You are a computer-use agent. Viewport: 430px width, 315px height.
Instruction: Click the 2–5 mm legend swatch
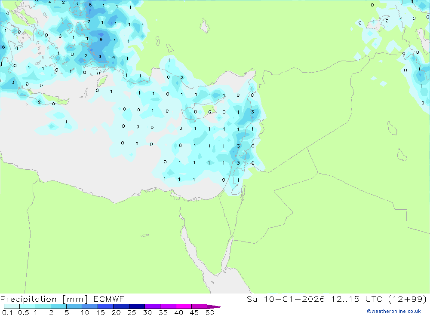(58, 306)
